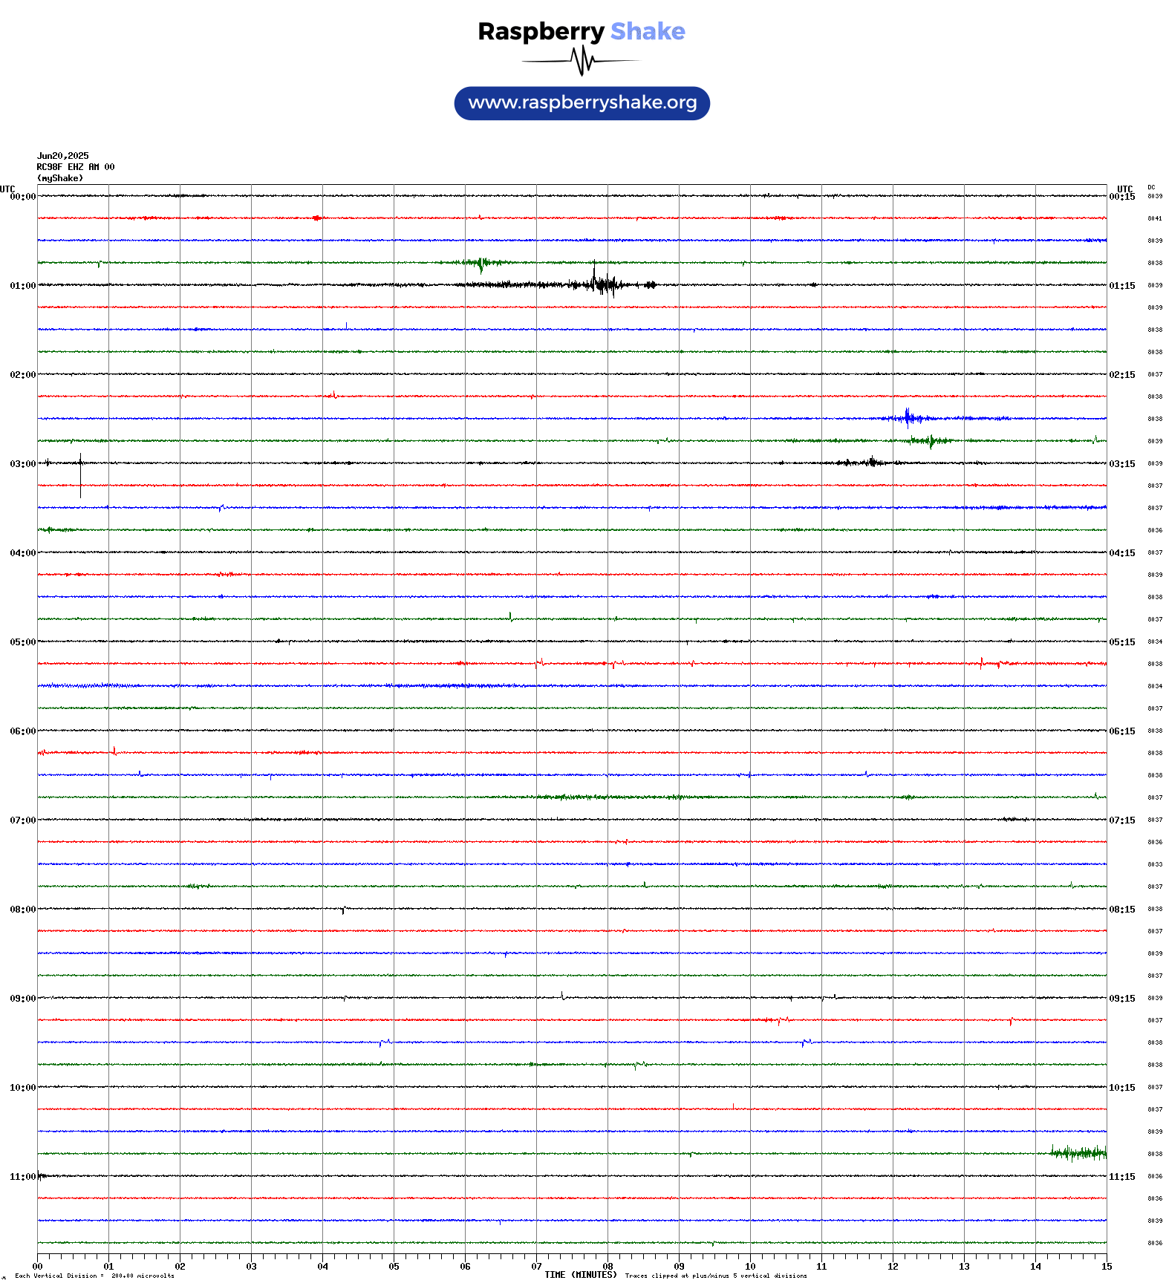Click the 00:15 time label on right axis
The image size is (1166, 1286).
[1122, 197]
